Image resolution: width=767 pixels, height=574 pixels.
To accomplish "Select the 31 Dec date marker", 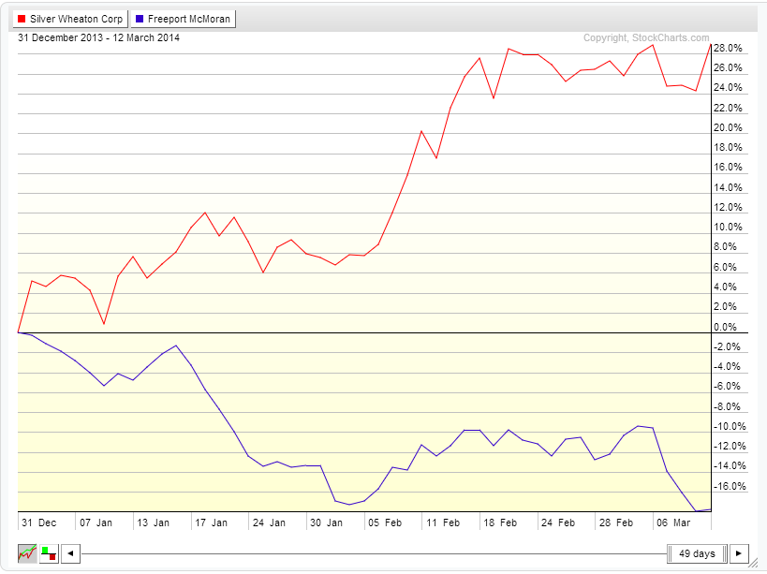I will (39, 522).
